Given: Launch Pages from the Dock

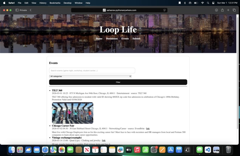Looking at the screenshot, I should click(x=162, y=150).
